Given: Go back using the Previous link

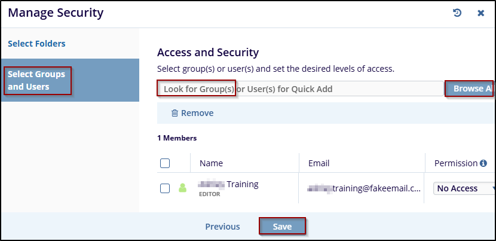Looking at the screenshot, I should point(222,227).
